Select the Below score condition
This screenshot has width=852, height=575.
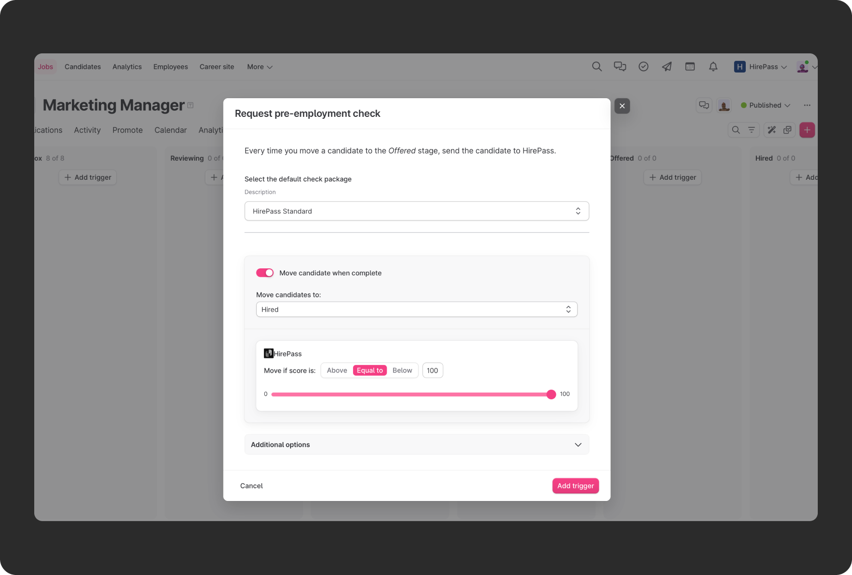[x=402, y=371]
